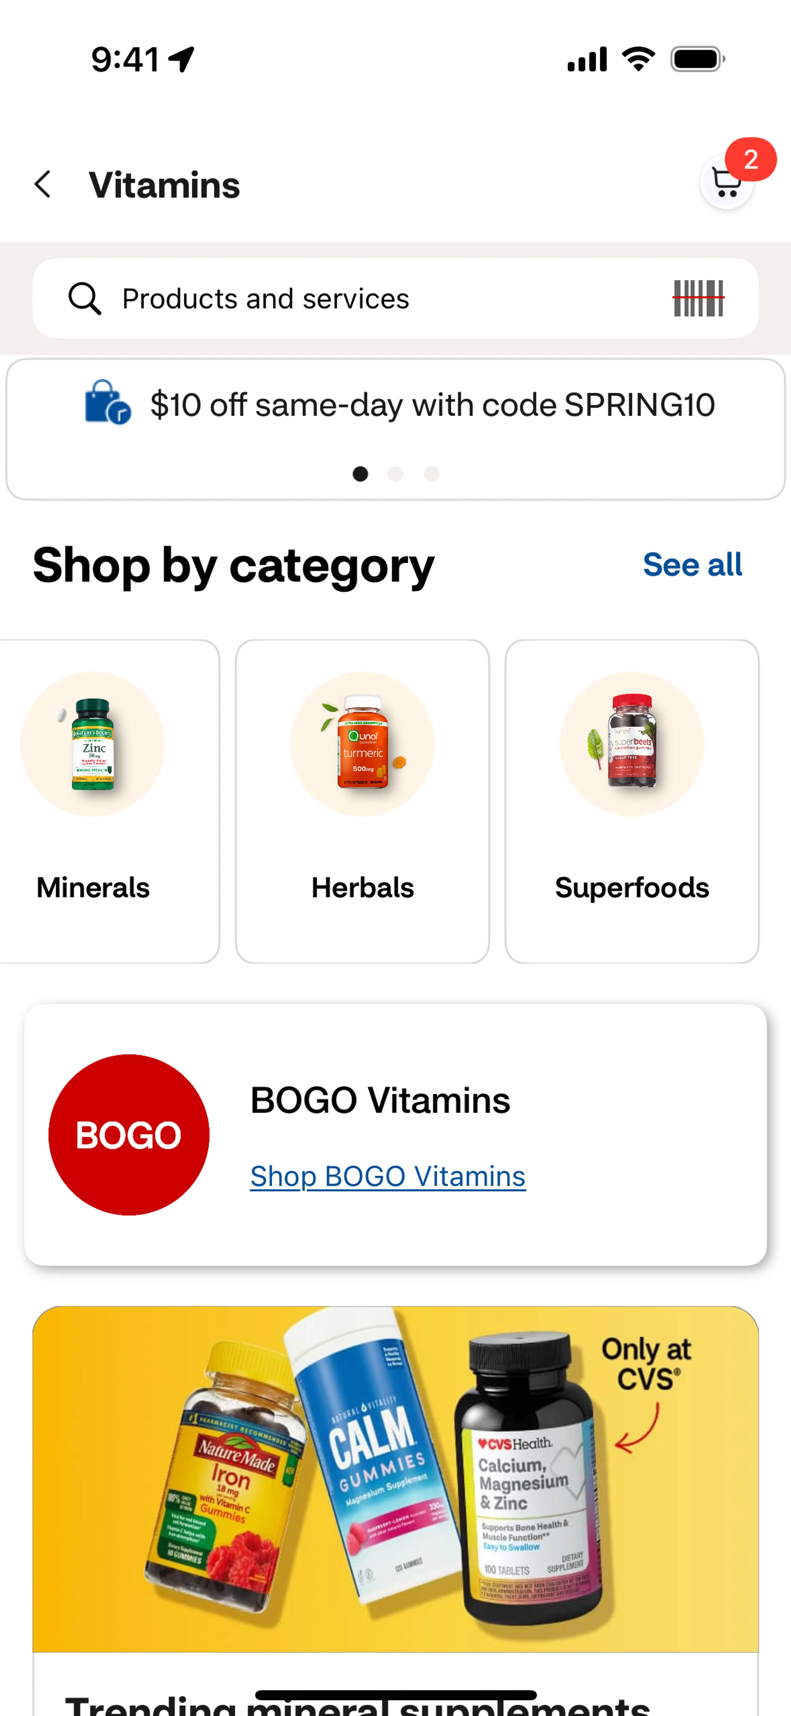Select the third carousel page dot
The image size is (791, 1716).
[431, 474]
